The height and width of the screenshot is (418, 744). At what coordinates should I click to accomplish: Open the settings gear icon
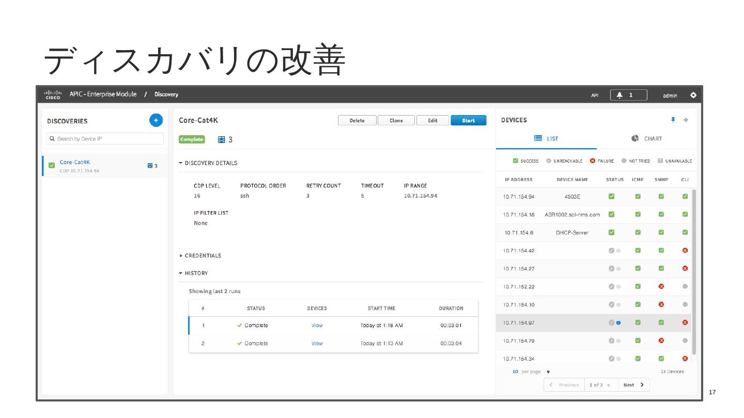pyautogui.click(x=693, y=95)
